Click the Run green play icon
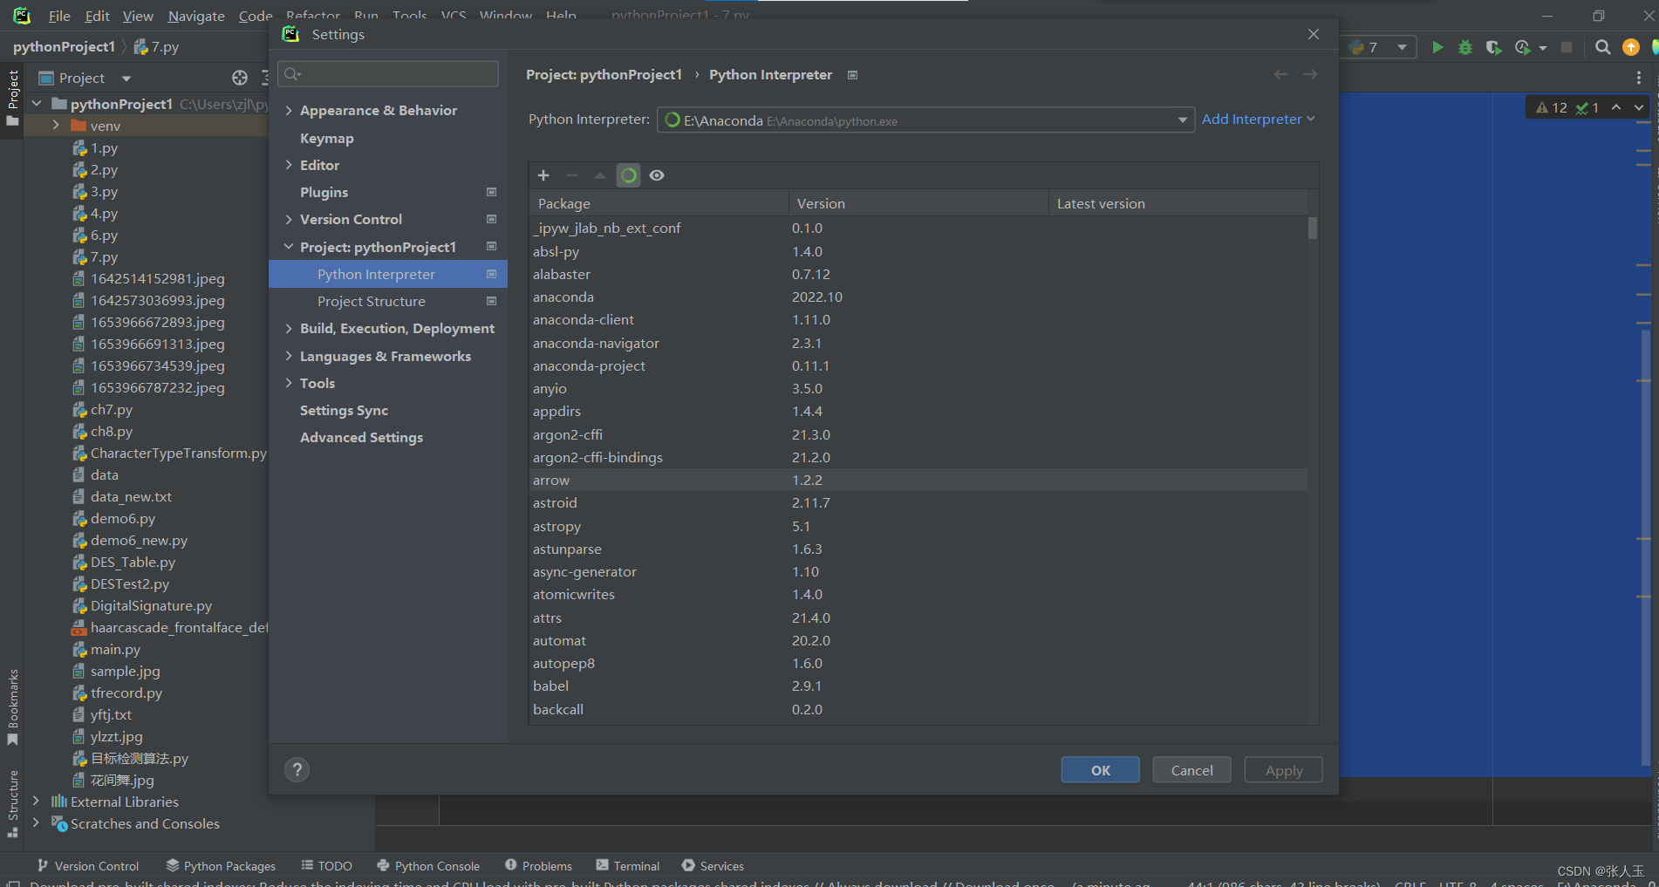Viewport: 1659px width, 887px height. pyautogui.click(x=1437, y=47)
